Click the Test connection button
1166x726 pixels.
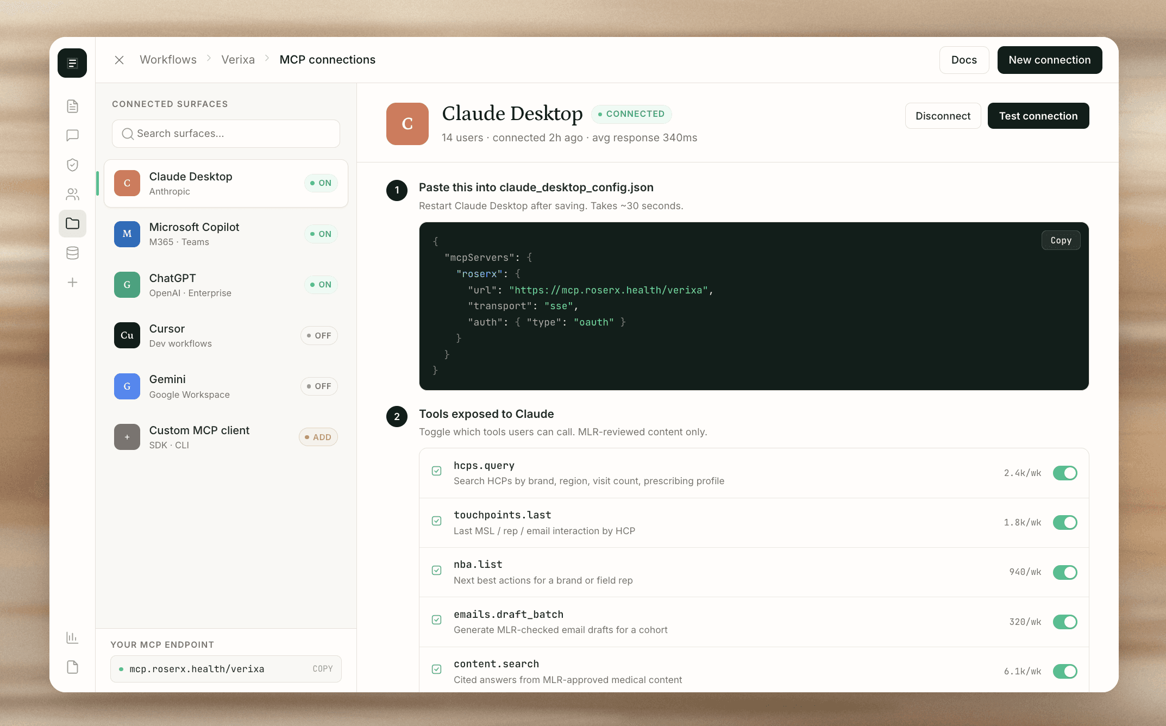point(1038,116)
